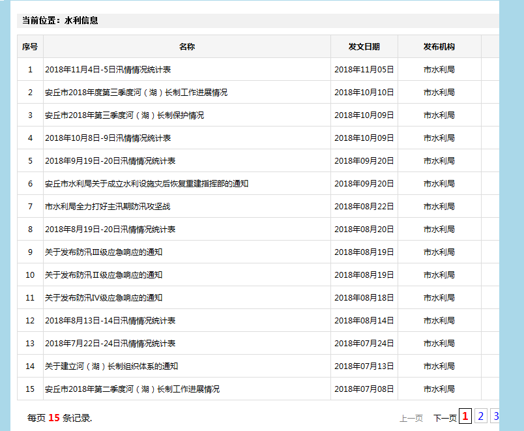Click date cell 2018年08月14日
The width and height of the screenshot is (524, 431).
(364, 321)
